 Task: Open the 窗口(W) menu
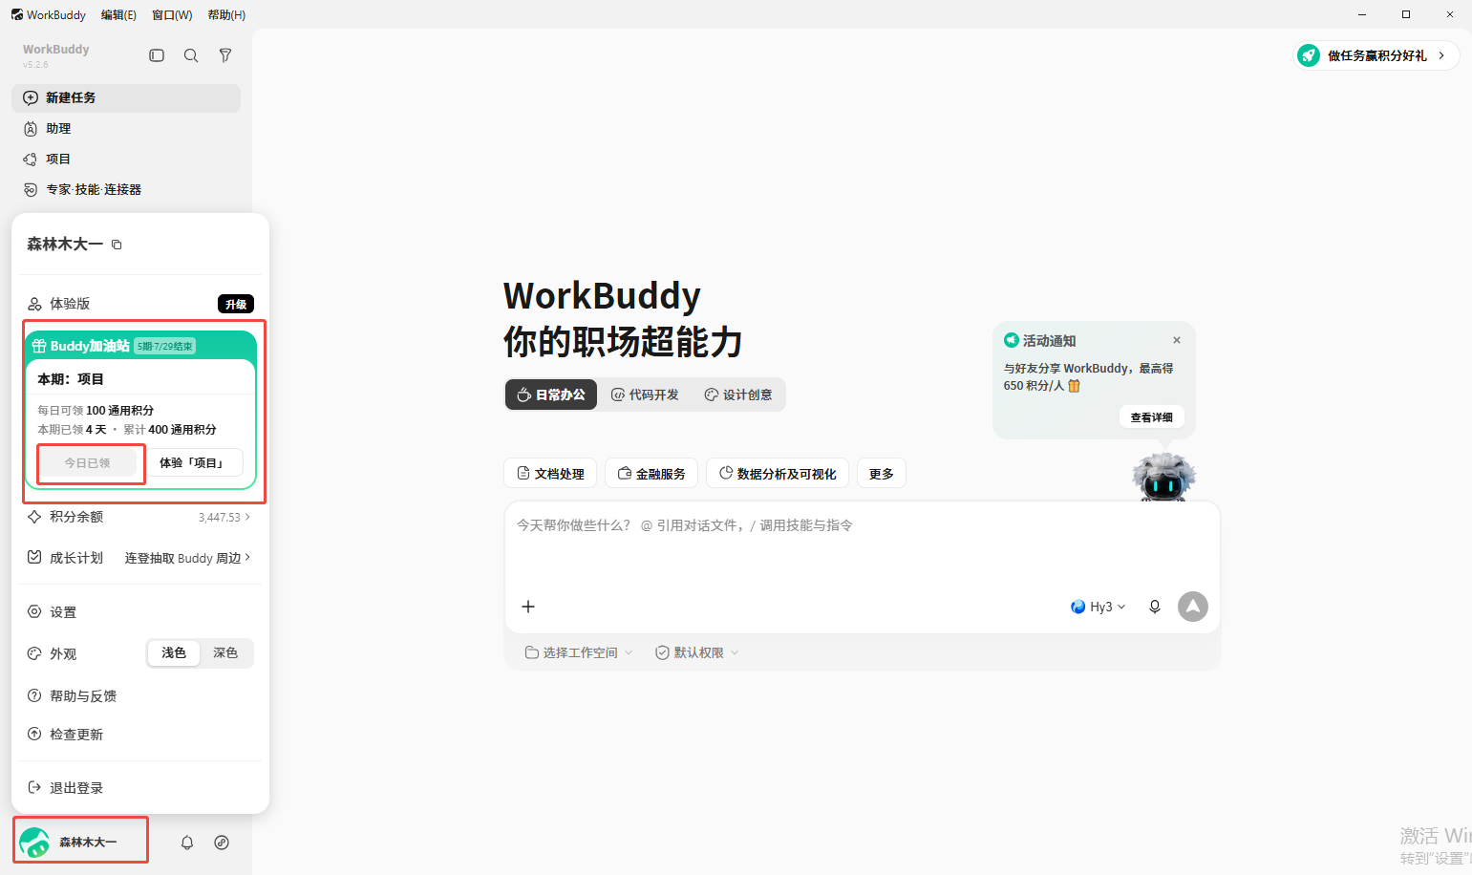pyautogui.click(x=172, y=14)
